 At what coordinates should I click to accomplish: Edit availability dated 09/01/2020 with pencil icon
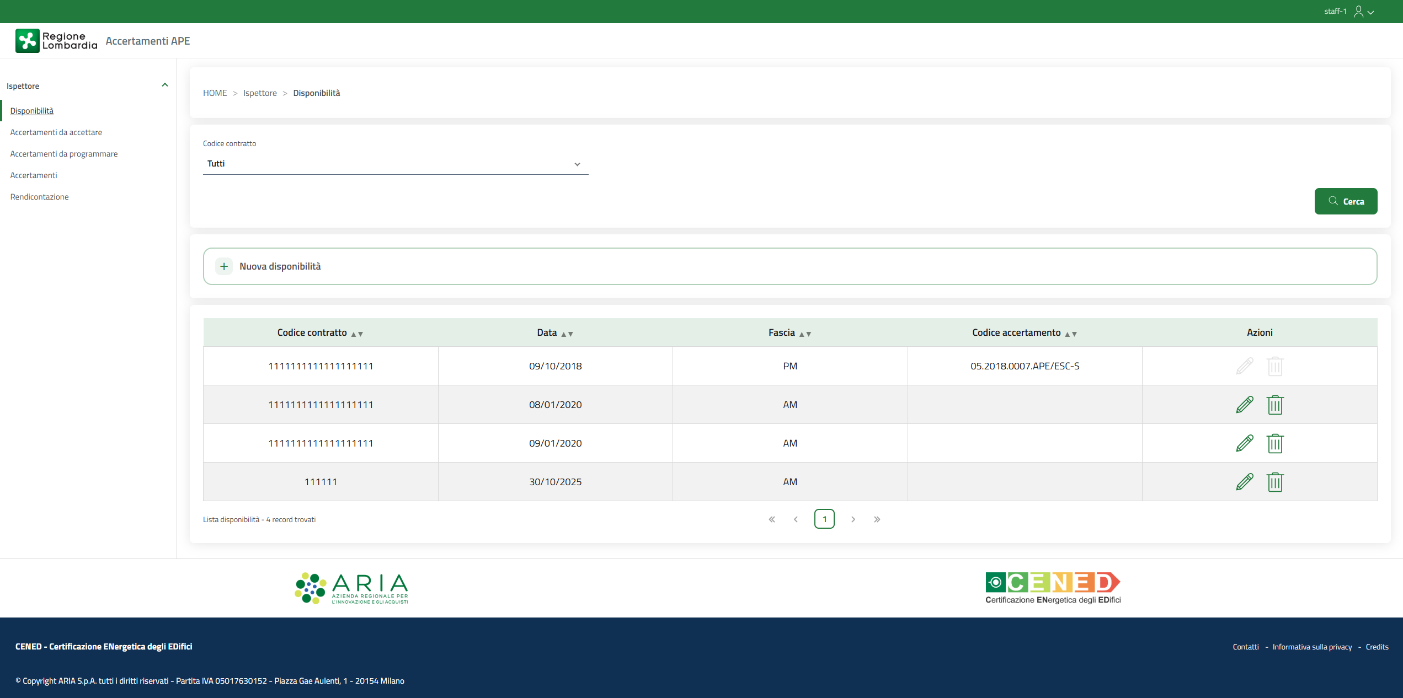[x=1245, y=443]
